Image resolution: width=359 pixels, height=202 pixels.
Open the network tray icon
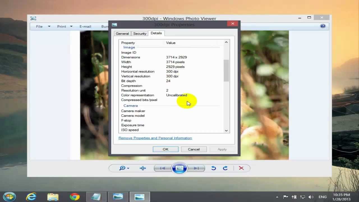click(x=303, y=197)
